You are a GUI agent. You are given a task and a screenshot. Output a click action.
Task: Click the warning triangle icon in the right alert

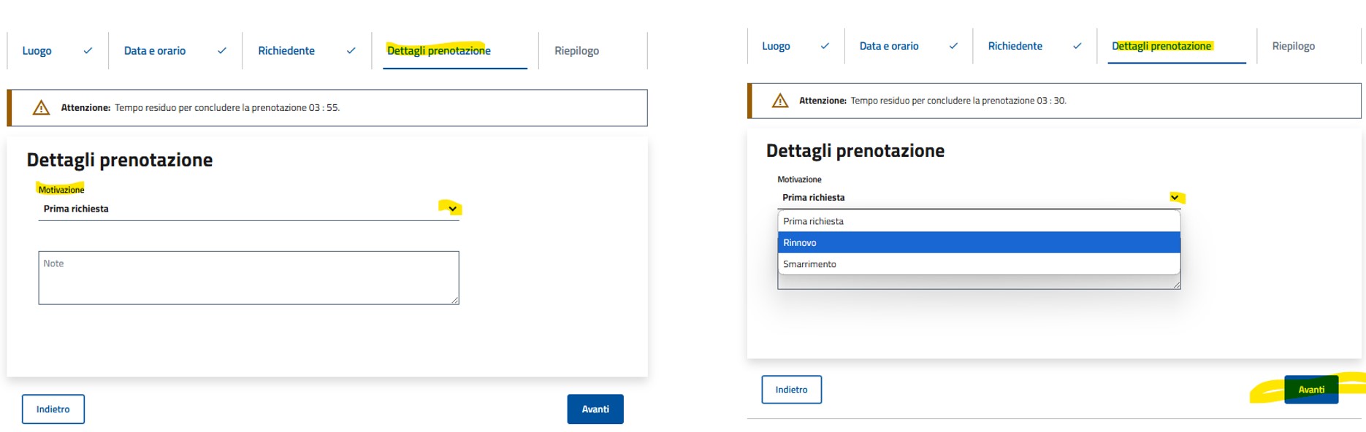pyautogui.click(x=780, y=101)
